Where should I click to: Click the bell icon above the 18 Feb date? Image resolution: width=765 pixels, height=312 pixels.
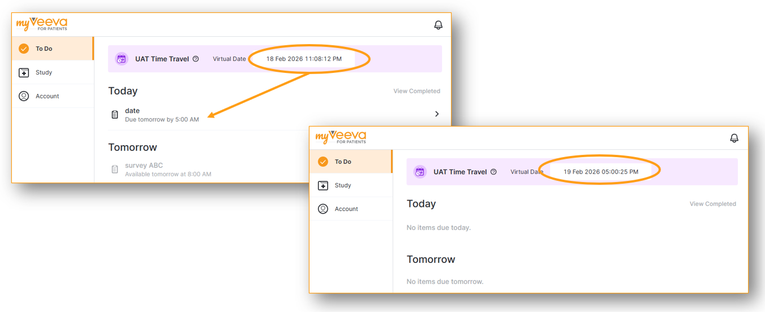[x=438, y=25]
